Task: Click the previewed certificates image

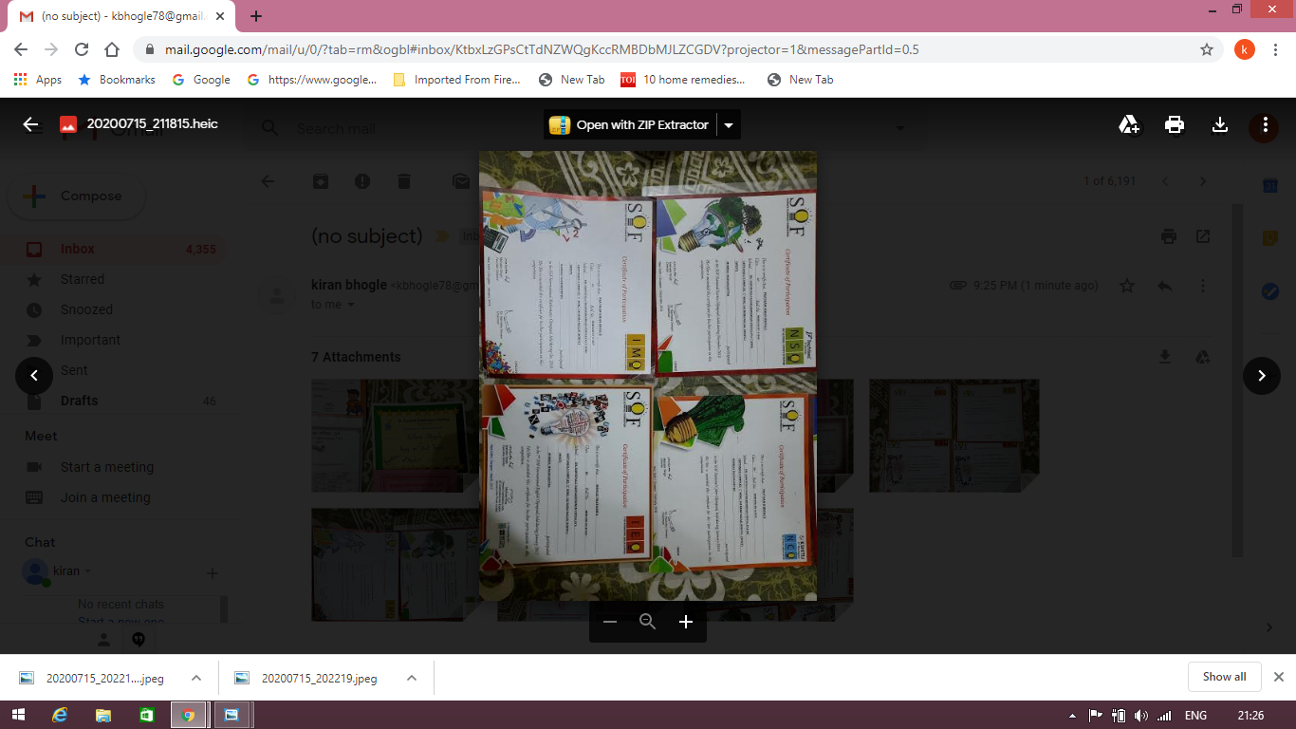Action: coord(648,376)
